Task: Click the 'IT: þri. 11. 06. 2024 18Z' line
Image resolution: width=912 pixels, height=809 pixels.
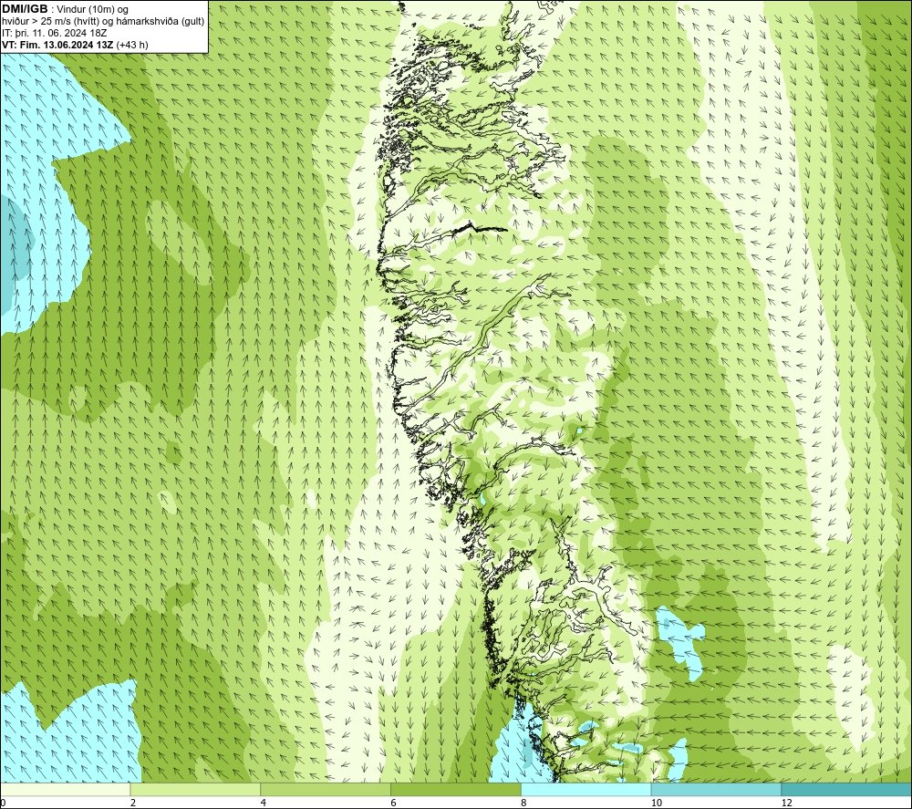Action: [54, 33]
